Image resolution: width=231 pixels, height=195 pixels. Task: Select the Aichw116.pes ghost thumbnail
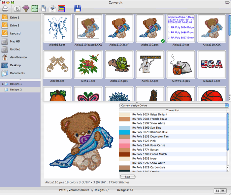pos(181,65)
